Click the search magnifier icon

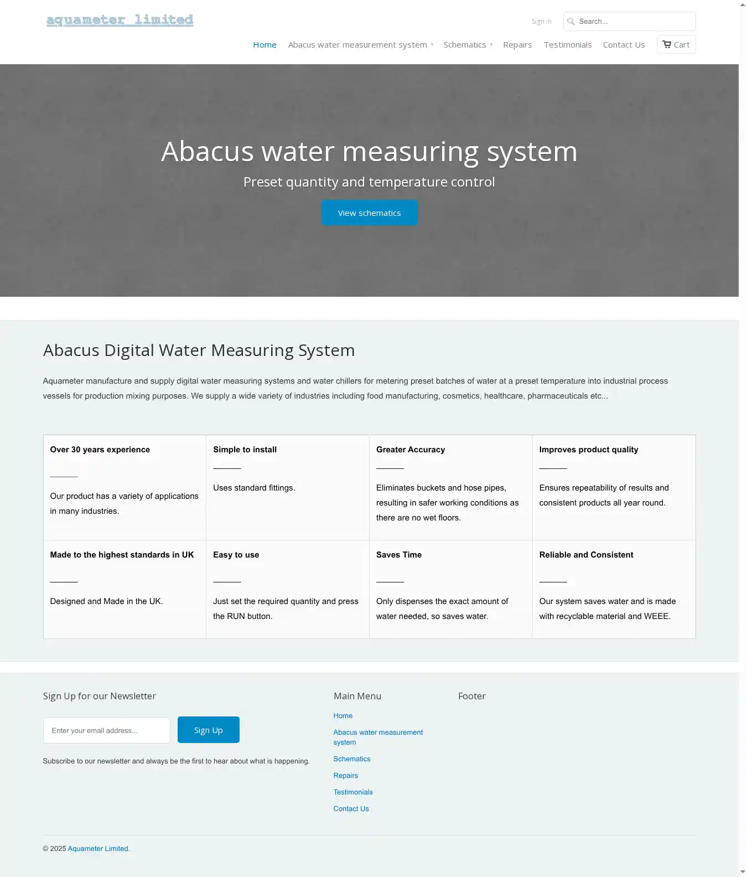click(x=571, y=22)
